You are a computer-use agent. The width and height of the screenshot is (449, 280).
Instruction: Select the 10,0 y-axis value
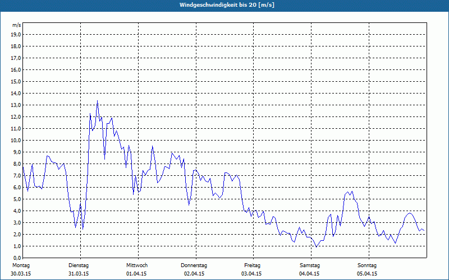click(x=17, y=141)
